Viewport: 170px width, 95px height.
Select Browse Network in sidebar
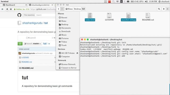pos(67,64)
